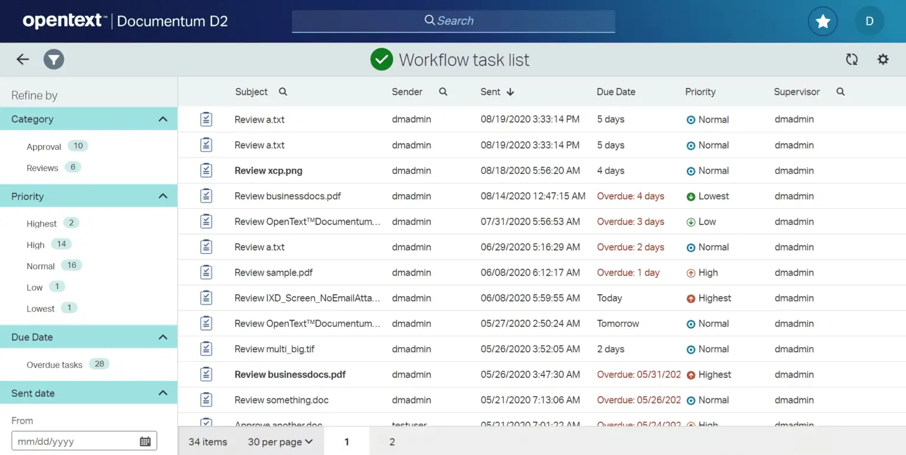This screenshot has width=906, height=455.
Task: Refresh the workflow task list
Action: tap(851, 59)
